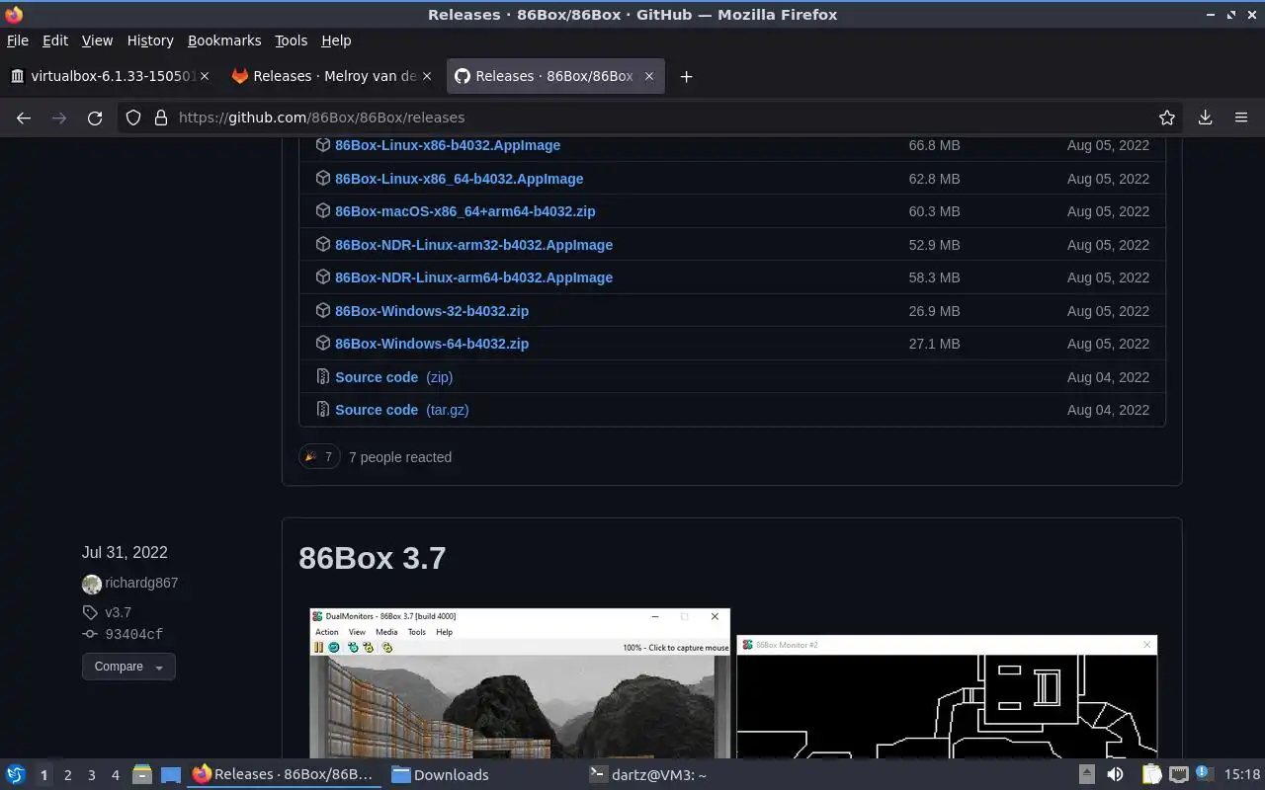The image size is (1265, 790).
Task: Click the network tray icon
Action: pyautogui.click(x=1178, y=775)
